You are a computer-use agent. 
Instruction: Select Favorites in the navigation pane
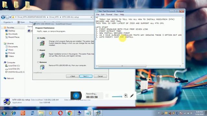(x=10, y=28)
